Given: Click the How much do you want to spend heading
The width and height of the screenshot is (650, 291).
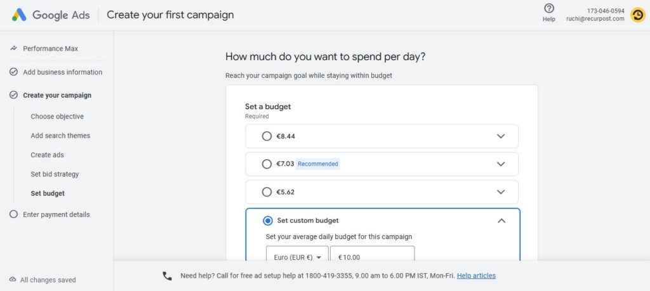Looking at the screenshot, I should pyautogui.click(x=326, y=56).
